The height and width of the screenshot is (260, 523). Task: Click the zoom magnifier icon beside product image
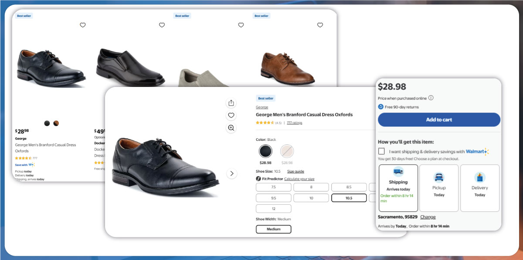point(231,128)
